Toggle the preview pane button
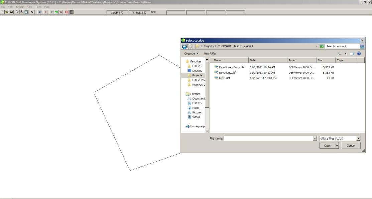Screen dimensions: 372x199 click(352, 53)
